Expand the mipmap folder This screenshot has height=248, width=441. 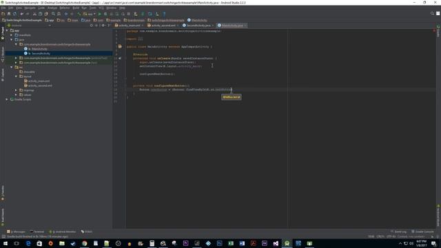16,90
